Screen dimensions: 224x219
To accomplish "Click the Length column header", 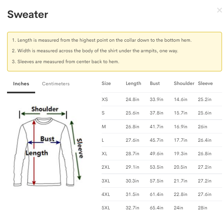I will tap(133, 83).
